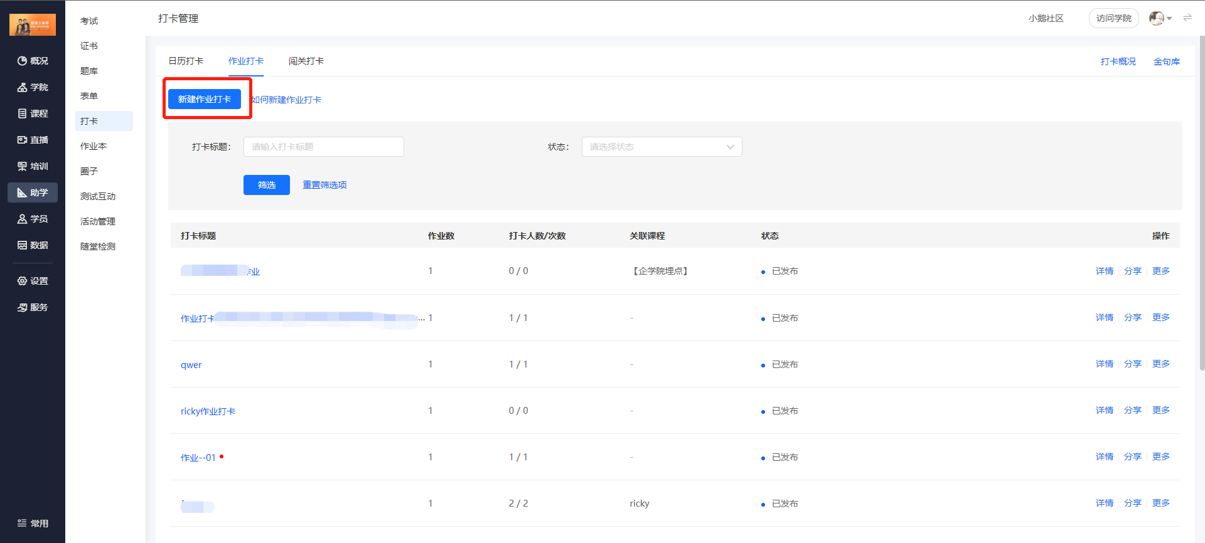Open the 直播 live streaming section
Image resolution: width=1205 pixels, height=543 pixels.
33,140
